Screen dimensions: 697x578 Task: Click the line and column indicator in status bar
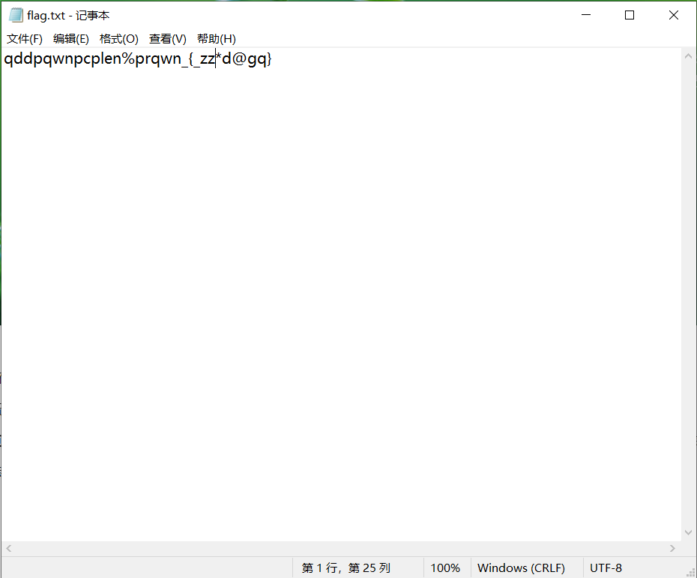[346, 568]
